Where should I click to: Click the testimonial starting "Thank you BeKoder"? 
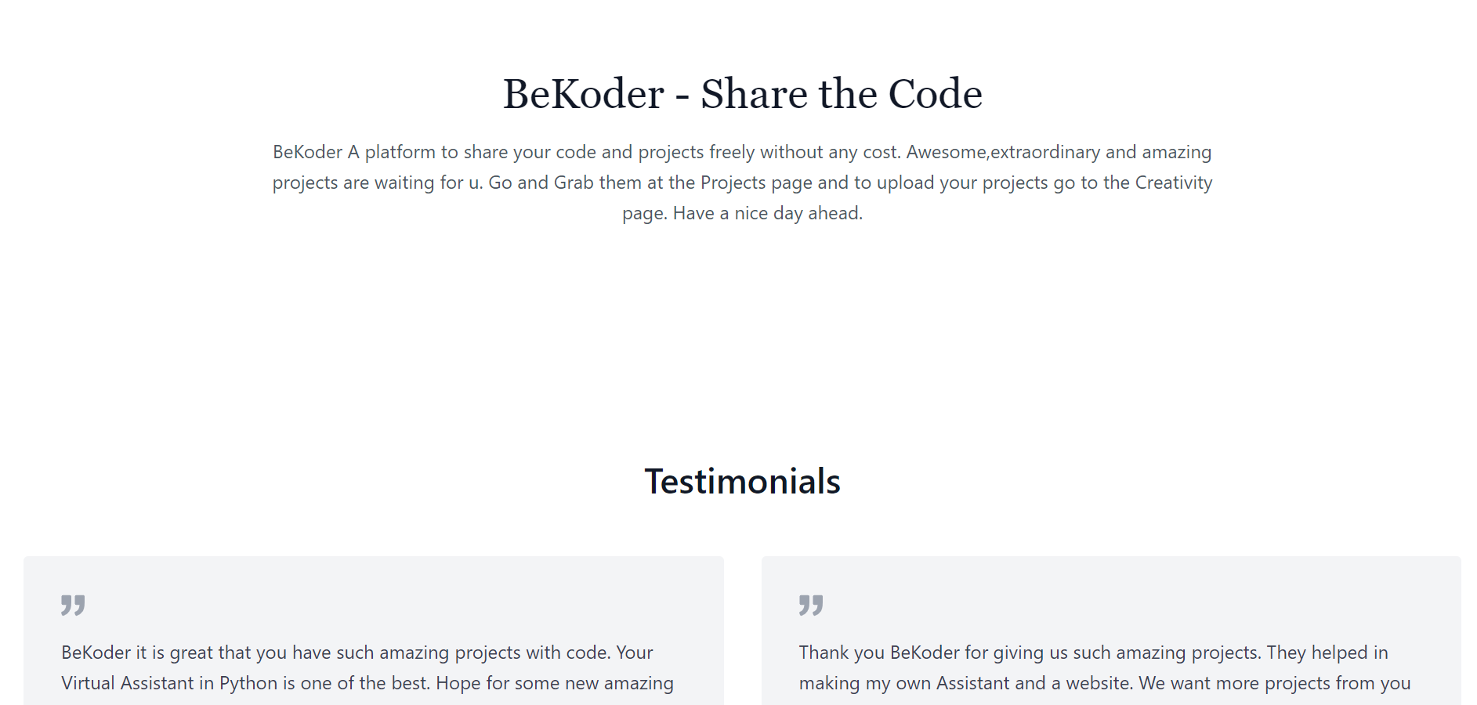[1105, 667]
